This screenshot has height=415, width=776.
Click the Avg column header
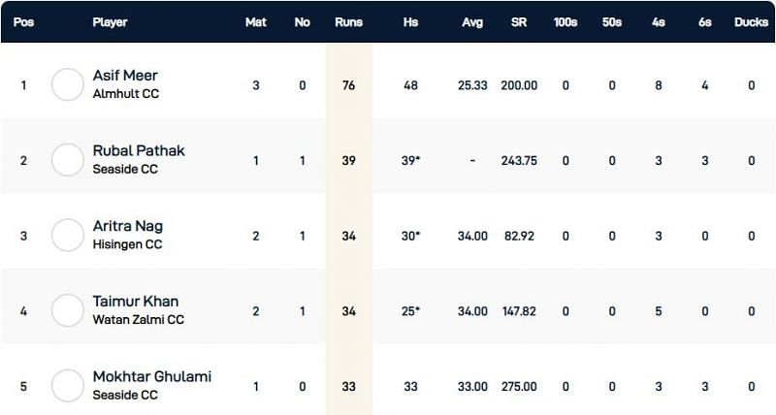[471, 22]
